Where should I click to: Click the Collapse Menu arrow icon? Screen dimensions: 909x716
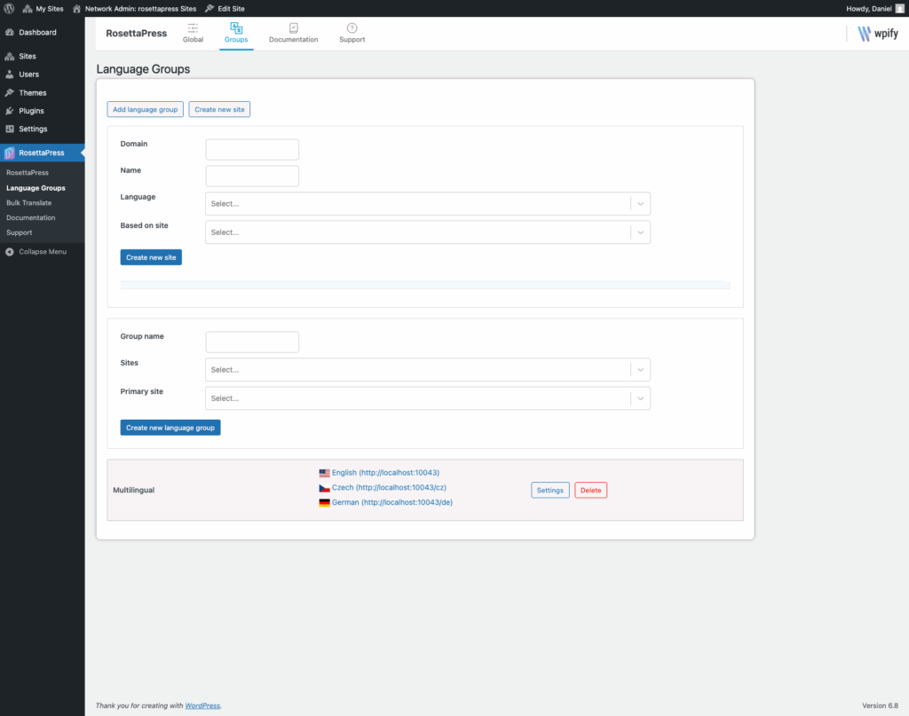pyautogui.click(x=10, y=252)
